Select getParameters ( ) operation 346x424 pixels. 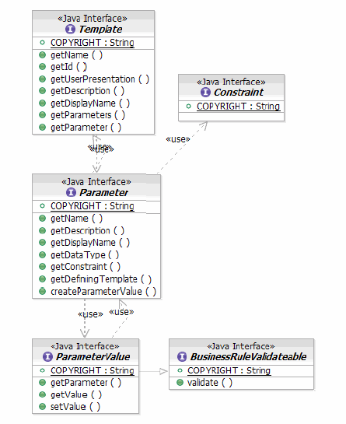pos(88,115)
